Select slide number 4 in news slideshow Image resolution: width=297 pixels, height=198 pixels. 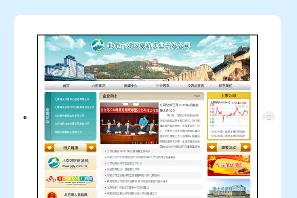point(151,142)
